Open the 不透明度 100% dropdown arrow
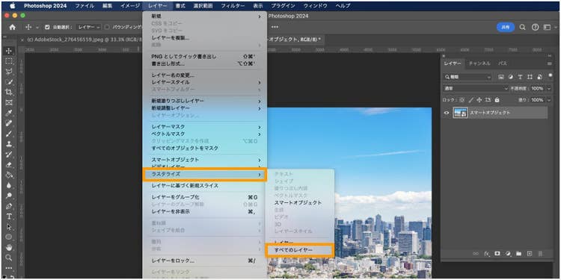The width and height of the screenshot is (561, 280). 549,88
